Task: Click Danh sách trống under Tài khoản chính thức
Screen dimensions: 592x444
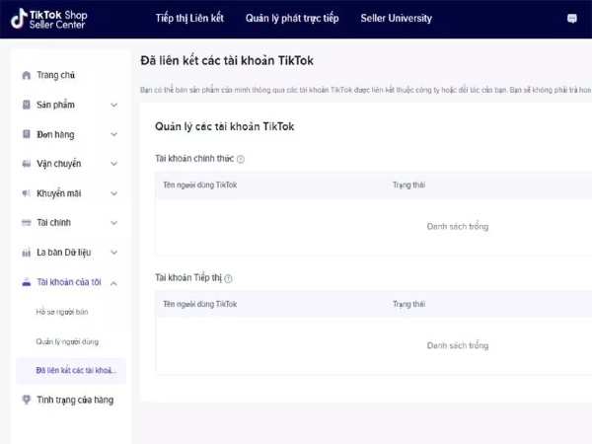Action: coord(458,227)
